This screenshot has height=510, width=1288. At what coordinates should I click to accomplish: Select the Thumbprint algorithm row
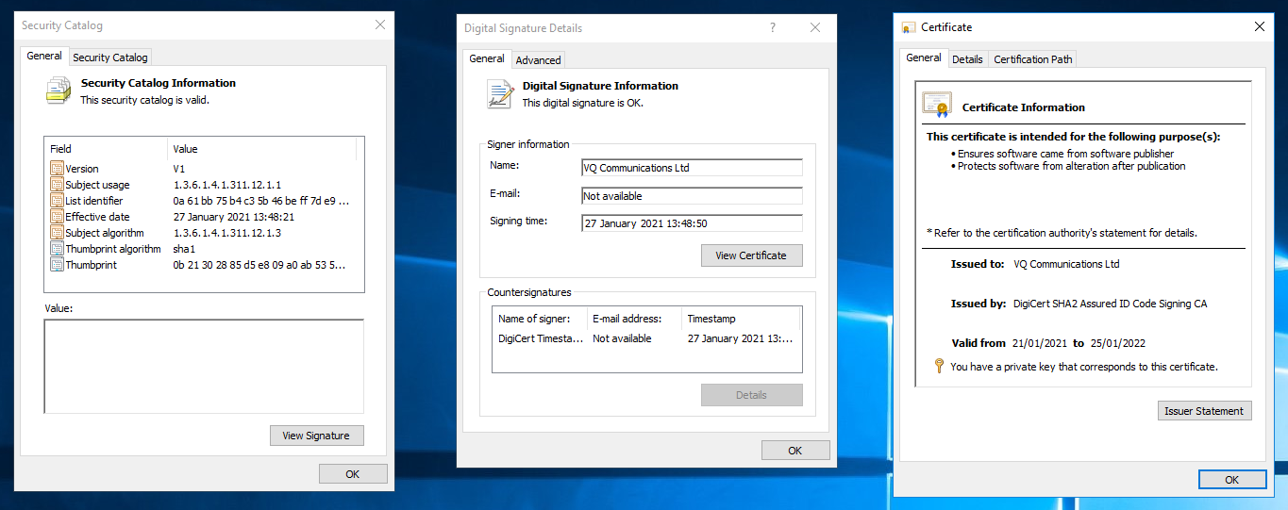tap(203, 249)
